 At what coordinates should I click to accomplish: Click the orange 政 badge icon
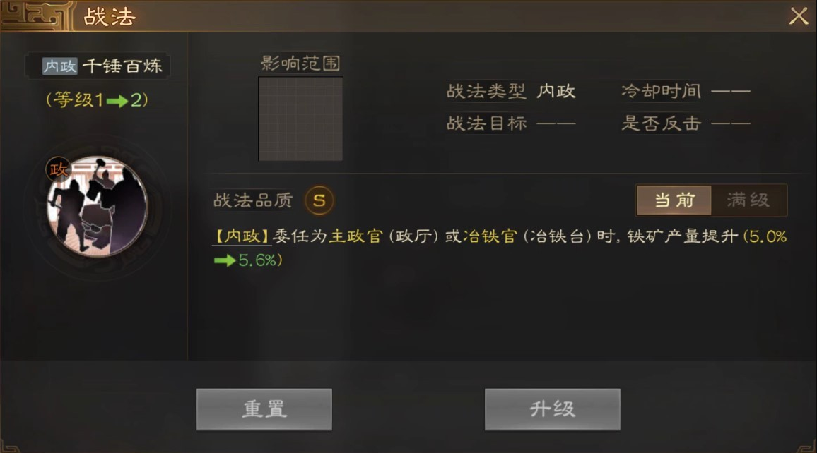(x=59, y=169)
